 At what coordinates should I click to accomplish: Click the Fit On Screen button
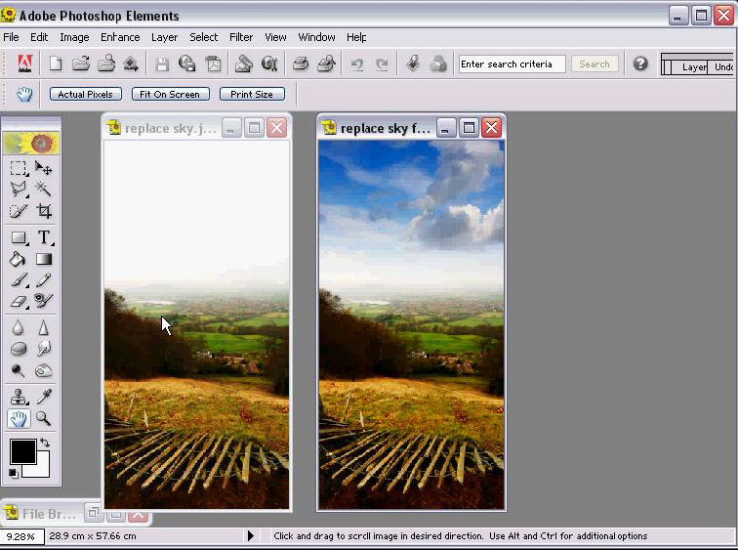(171, 95)
